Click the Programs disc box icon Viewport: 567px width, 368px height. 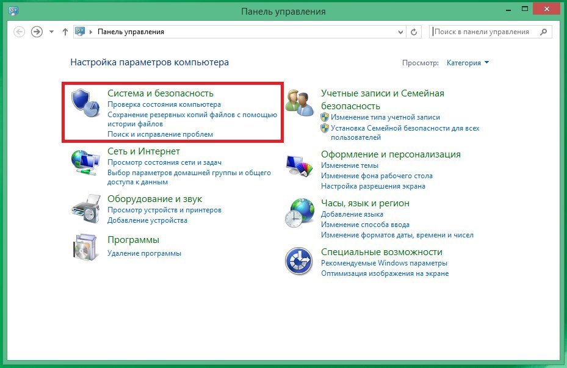click(84, 247)
